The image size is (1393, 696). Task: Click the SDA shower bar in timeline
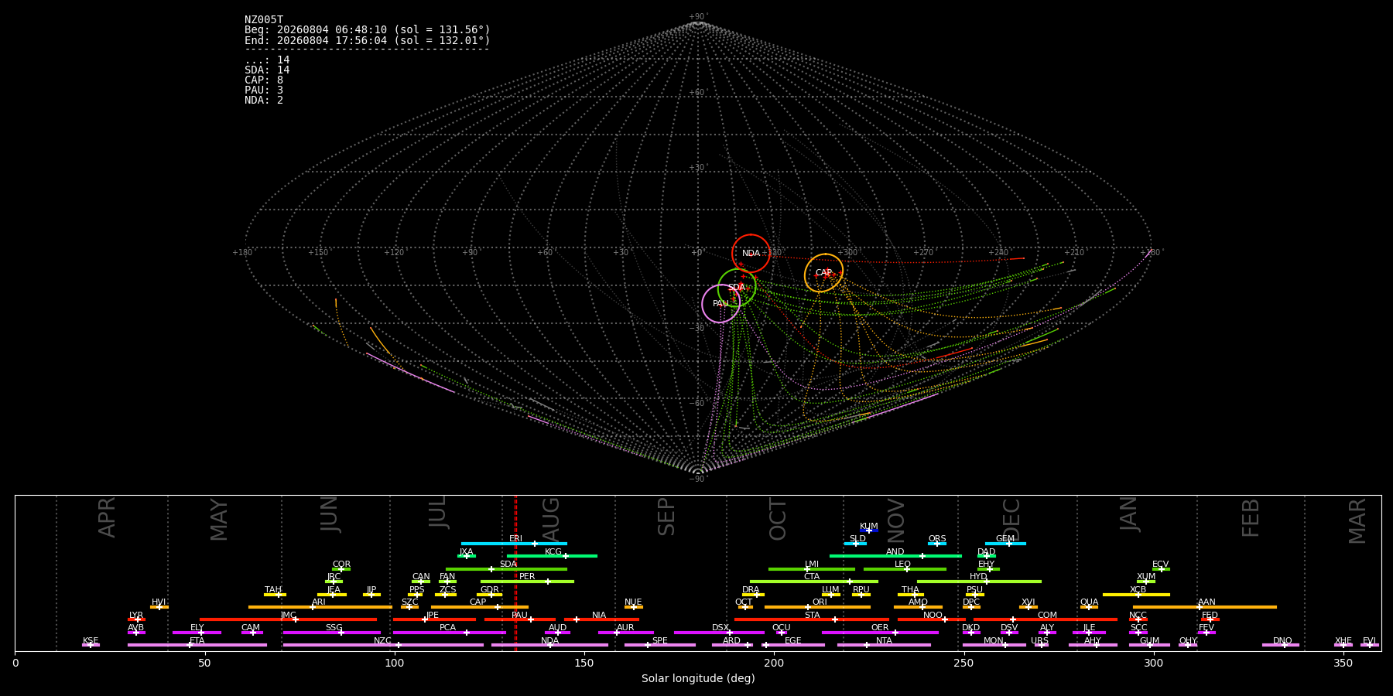(506, 569)
